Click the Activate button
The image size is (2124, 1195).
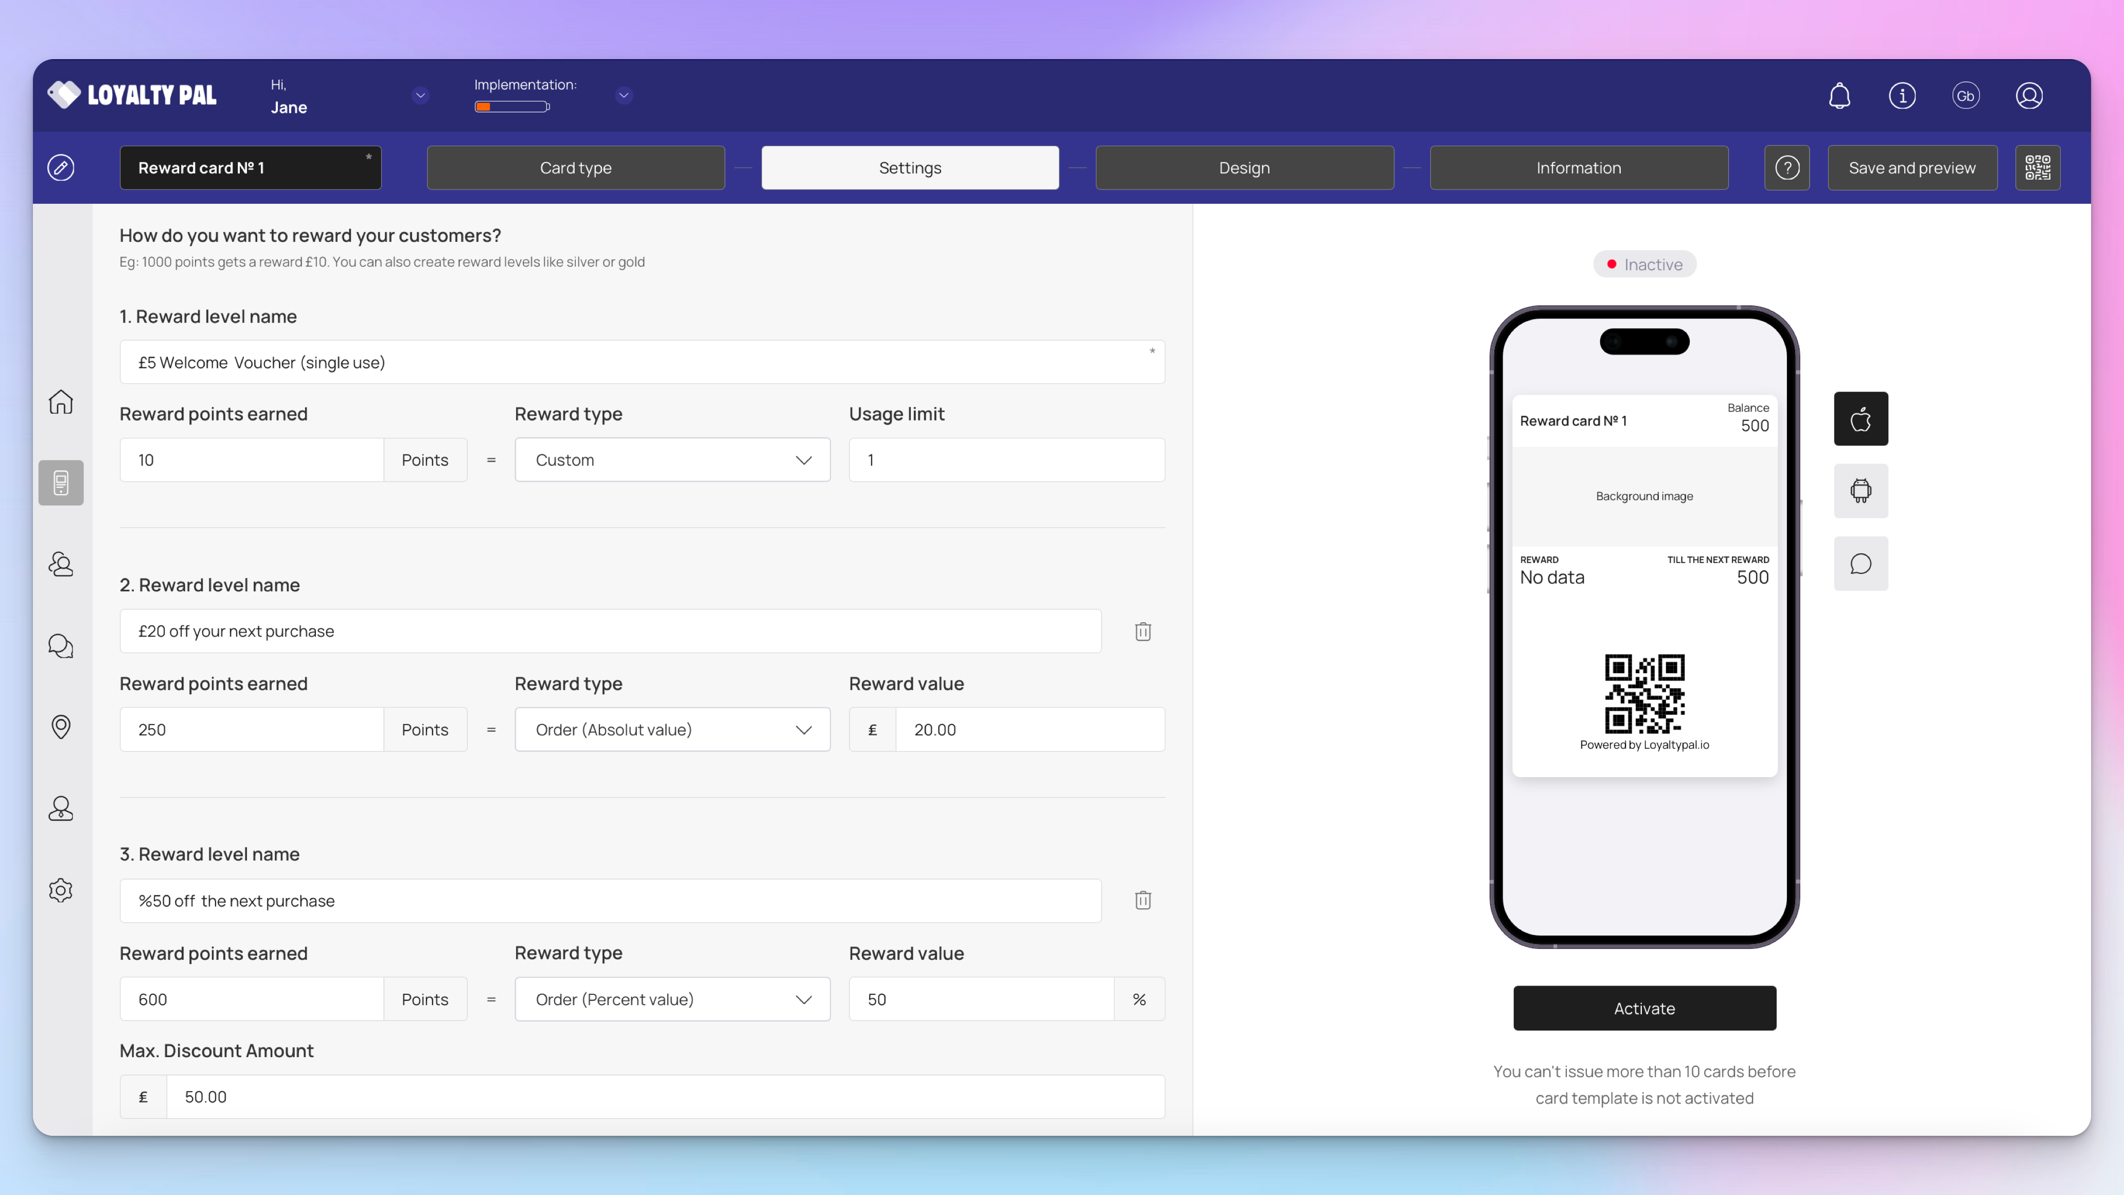(x=1644, y=1008)
